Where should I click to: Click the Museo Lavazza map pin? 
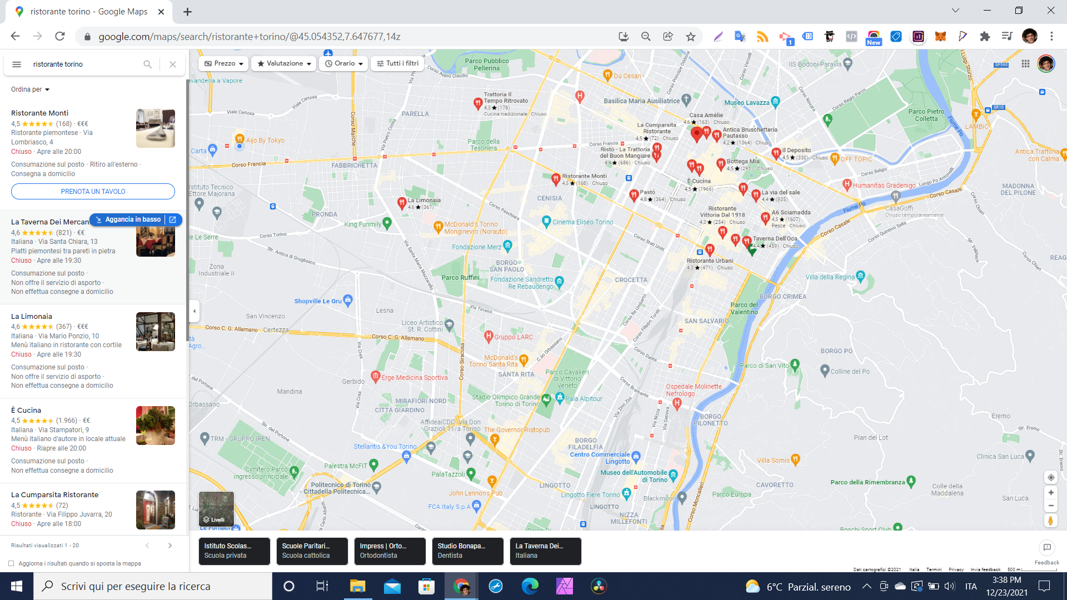776,101
